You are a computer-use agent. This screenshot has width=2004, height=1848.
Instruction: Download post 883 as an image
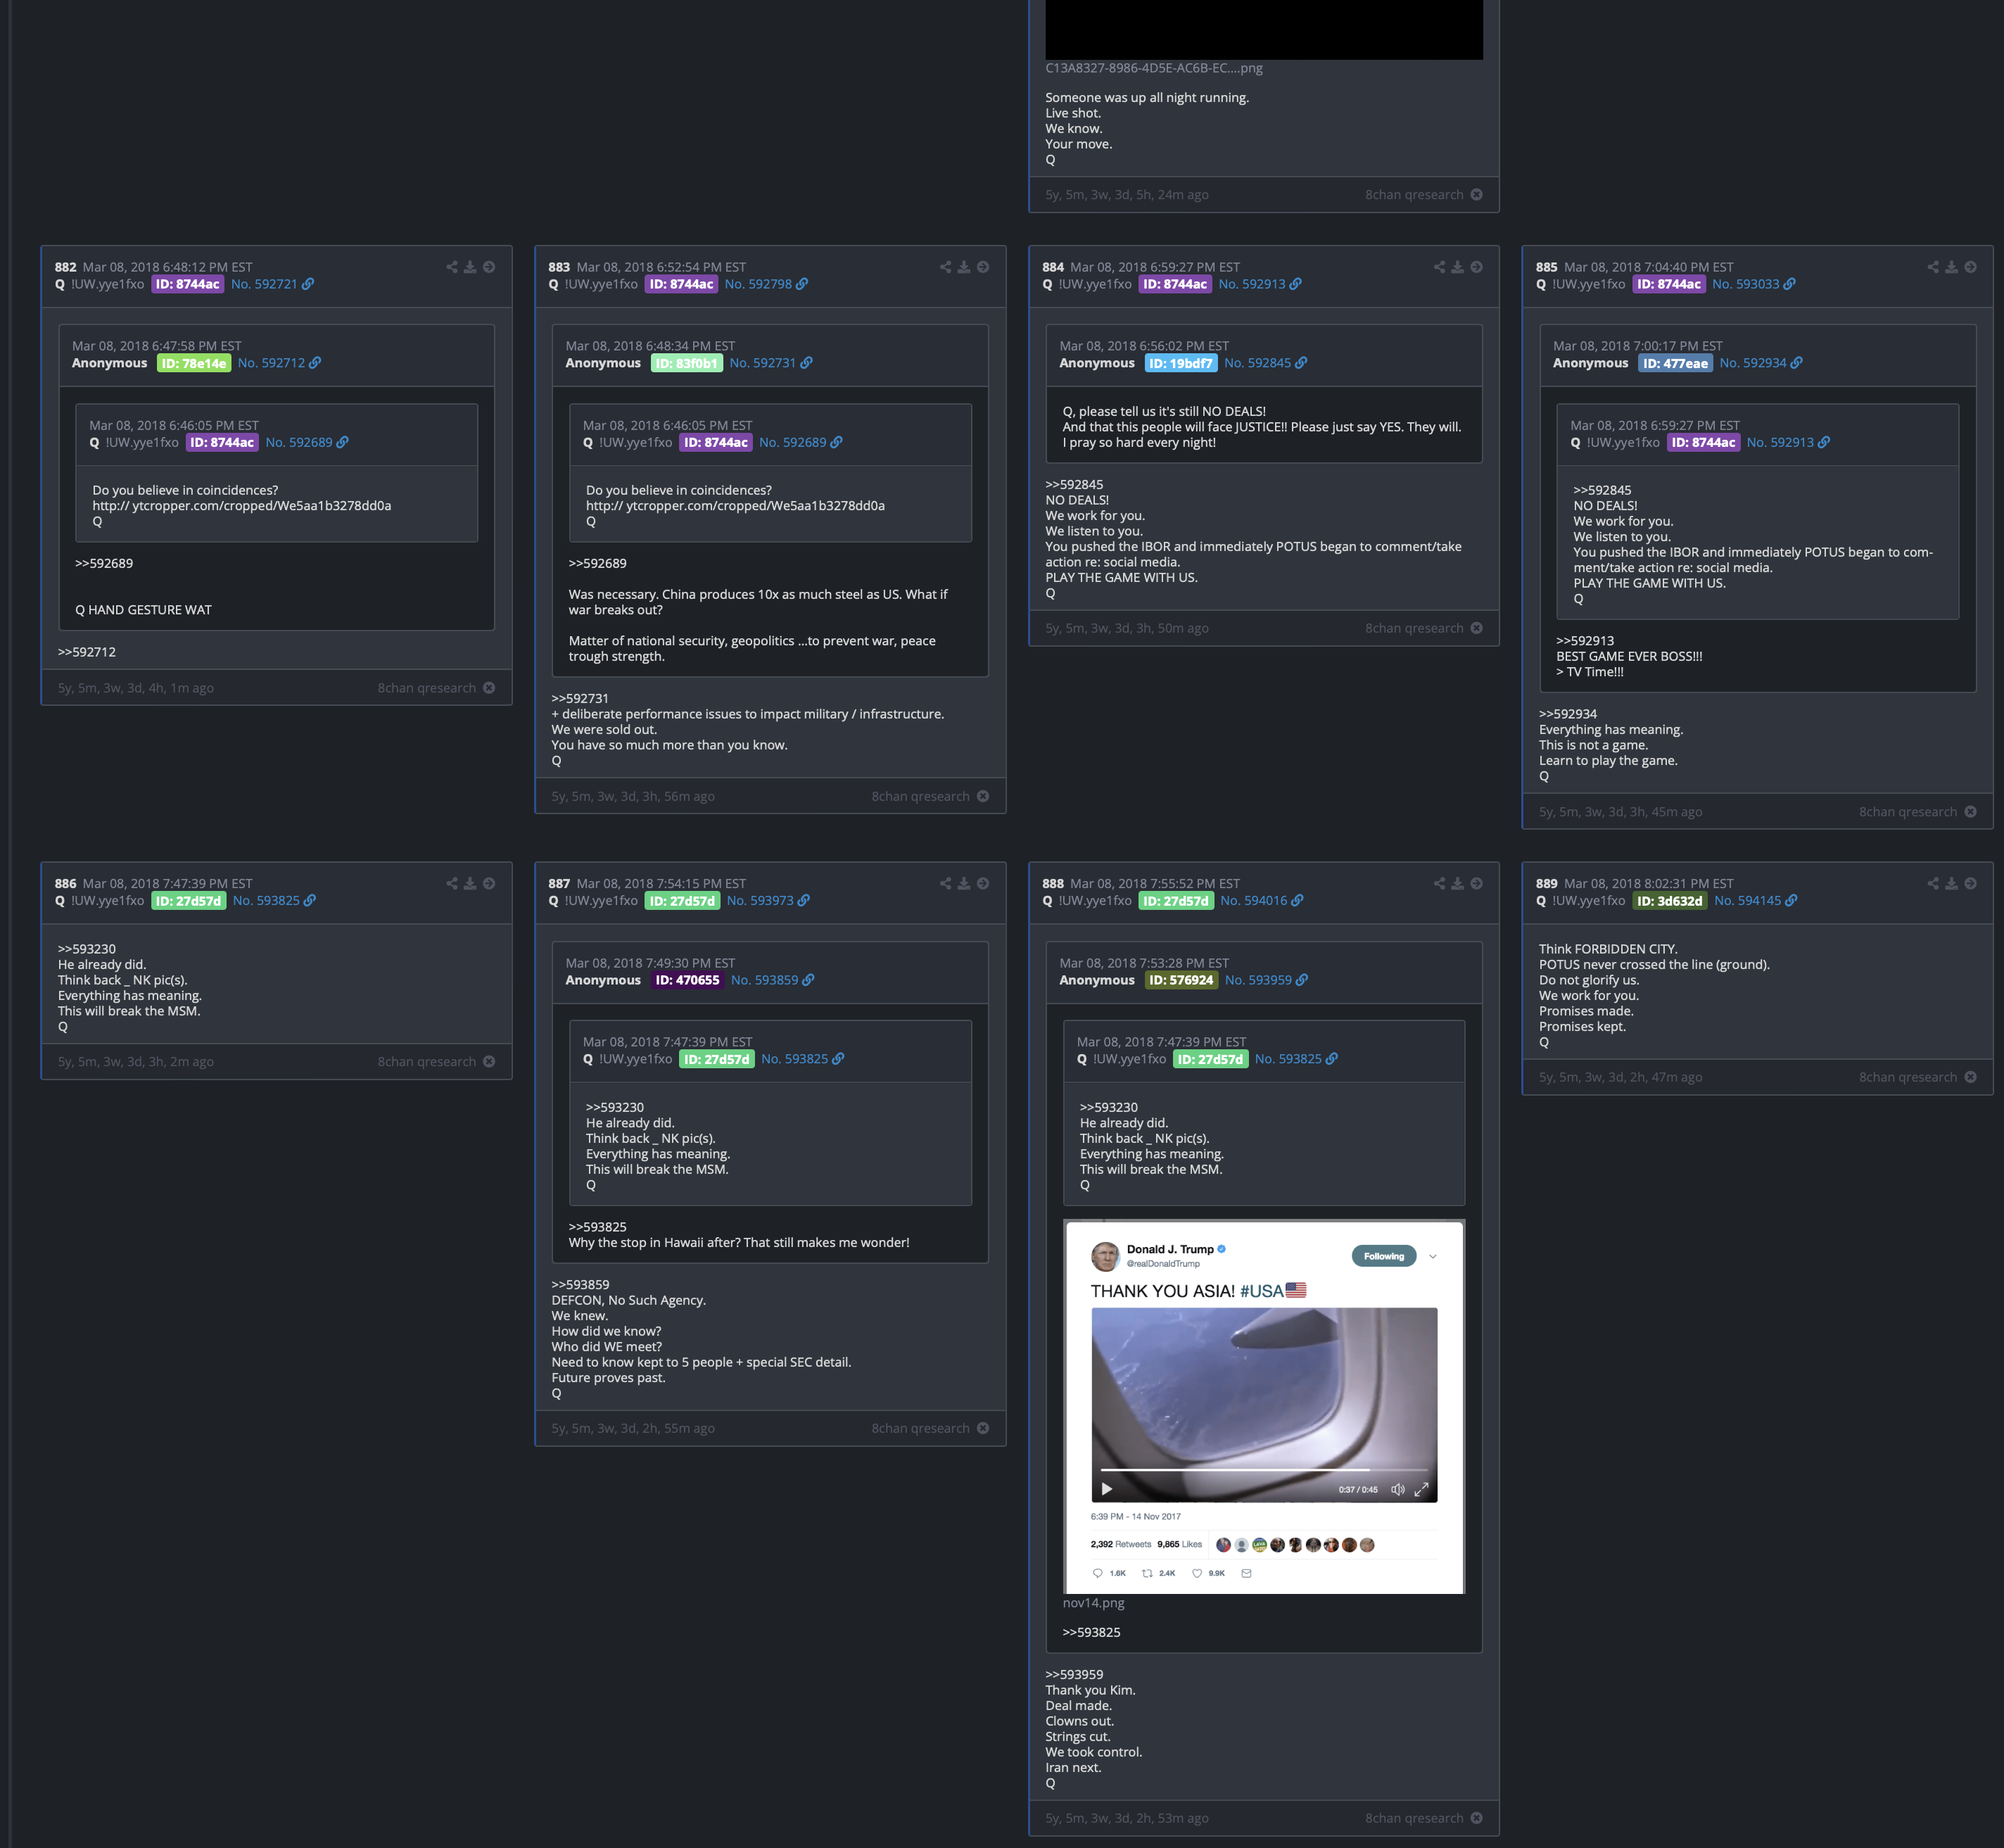pyautogui.click(x=964, y=267)
